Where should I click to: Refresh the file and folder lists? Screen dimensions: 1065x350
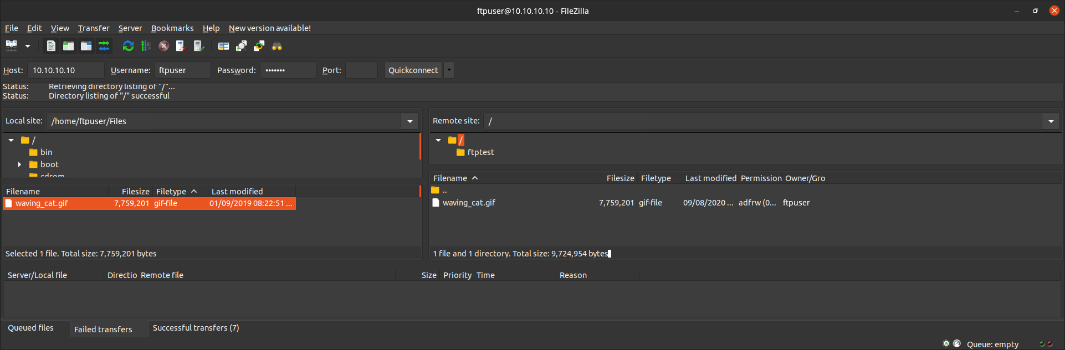click(128, 46)
